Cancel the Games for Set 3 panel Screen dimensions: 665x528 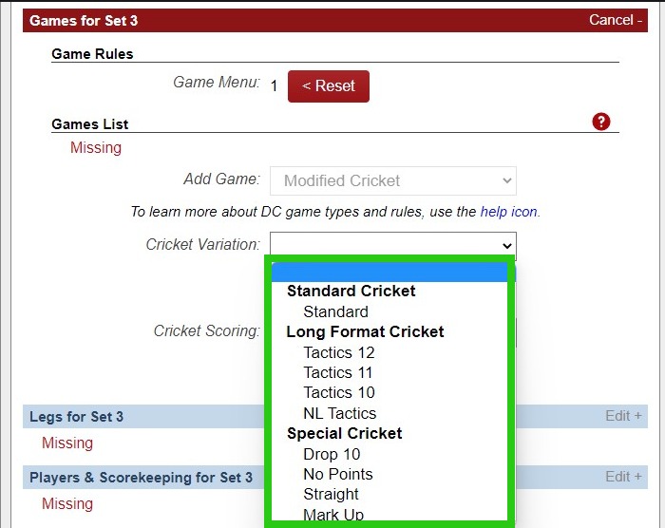point(615,20)
